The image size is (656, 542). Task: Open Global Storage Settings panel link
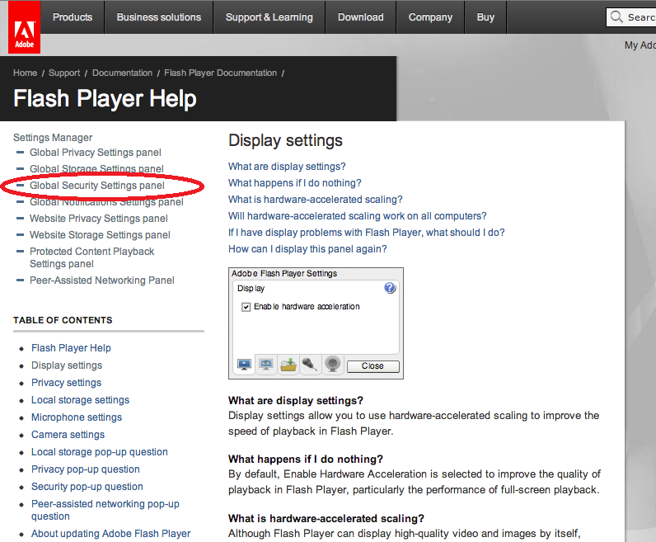96,169
